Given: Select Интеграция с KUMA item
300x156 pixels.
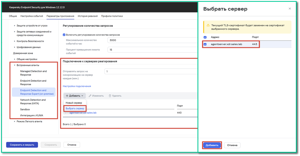Looking at the screenshot, I should (32, 115).
